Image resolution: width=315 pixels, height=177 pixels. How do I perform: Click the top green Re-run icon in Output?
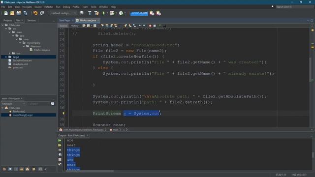tap(60, 141)
